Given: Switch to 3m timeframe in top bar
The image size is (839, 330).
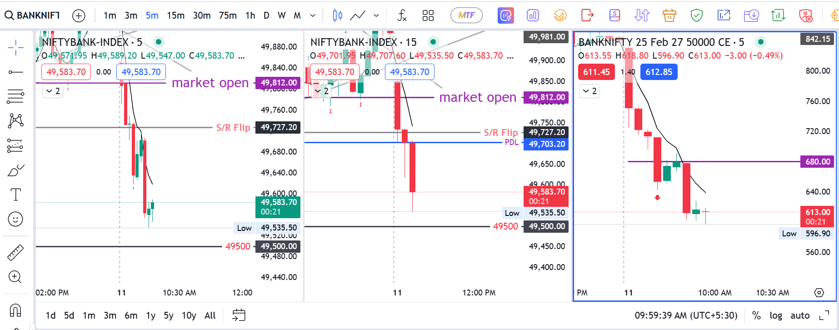Looking at the screenshot, I should [131, 15].
